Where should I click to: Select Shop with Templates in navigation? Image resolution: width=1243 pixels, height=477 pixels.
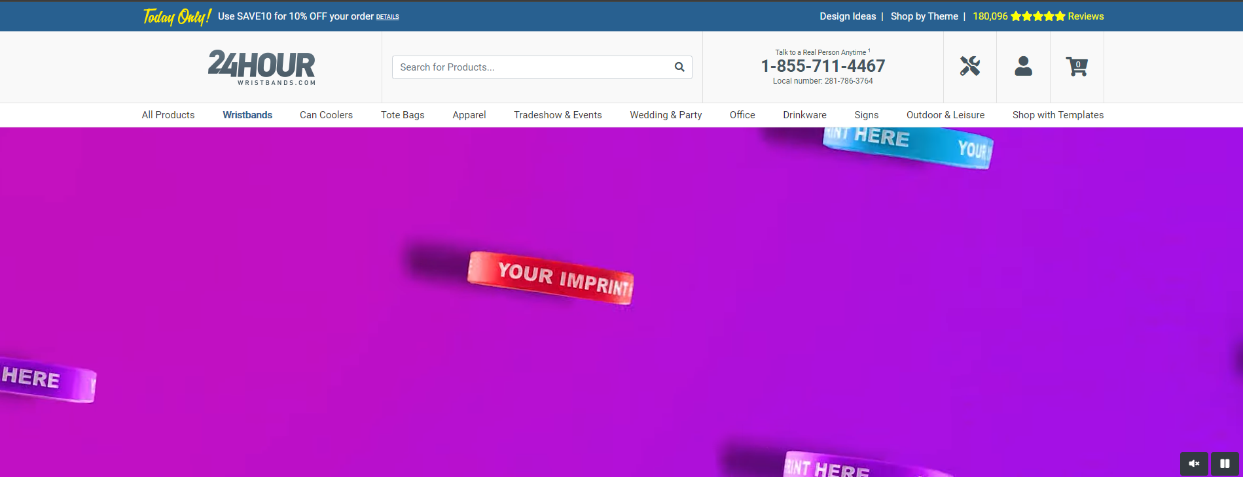1058,115
